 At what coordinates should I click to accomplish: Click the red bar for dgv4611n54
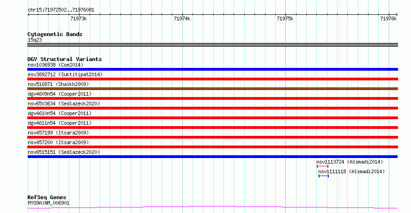pos(212,128)
